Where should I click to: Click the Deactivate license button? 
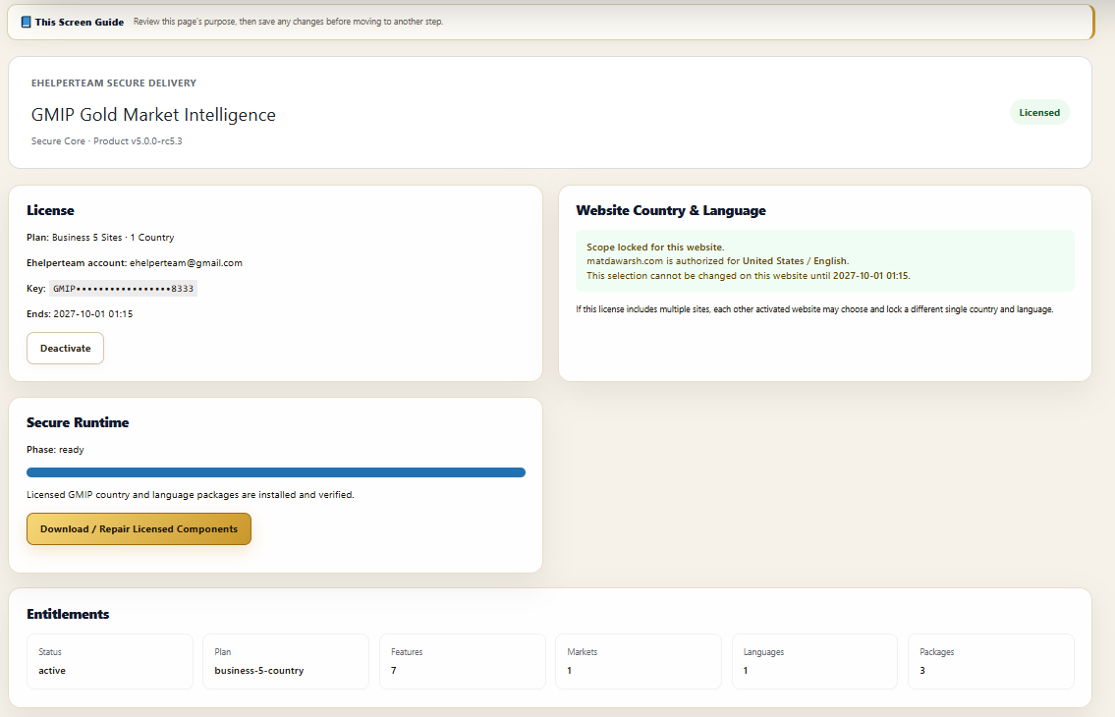(66, 349)
